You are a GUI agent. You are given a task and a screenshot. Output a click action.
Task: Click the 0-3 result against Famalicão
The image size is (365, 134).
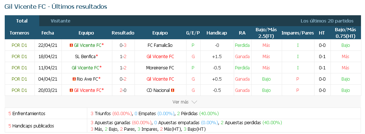point(123,45)
